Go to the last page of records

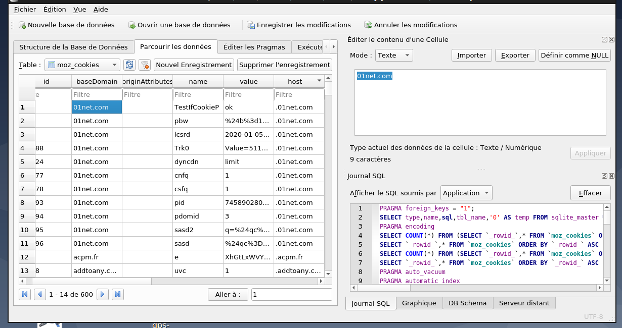point(117,294)
